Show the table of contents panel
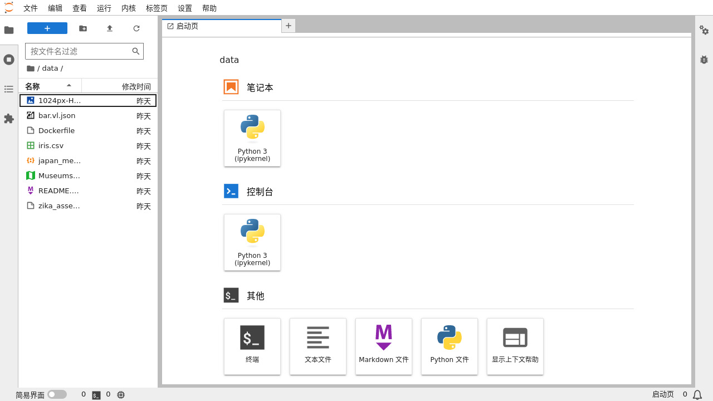This screenshot has height=401, width=713. point(9,89)
